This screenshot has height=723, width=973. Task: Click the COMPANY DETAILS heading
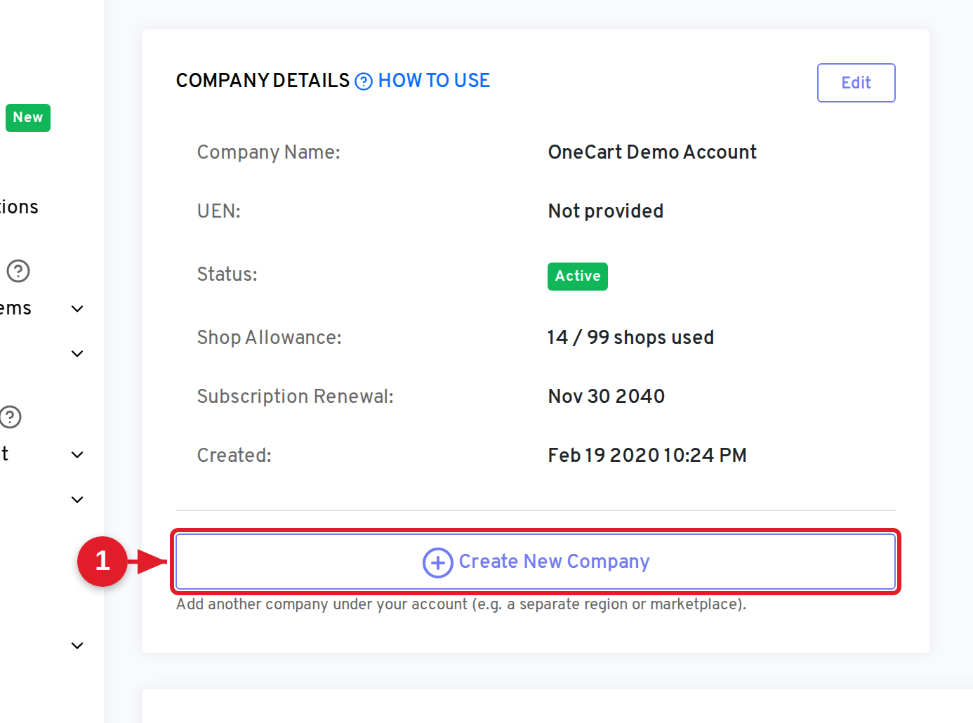click(263, 81)
